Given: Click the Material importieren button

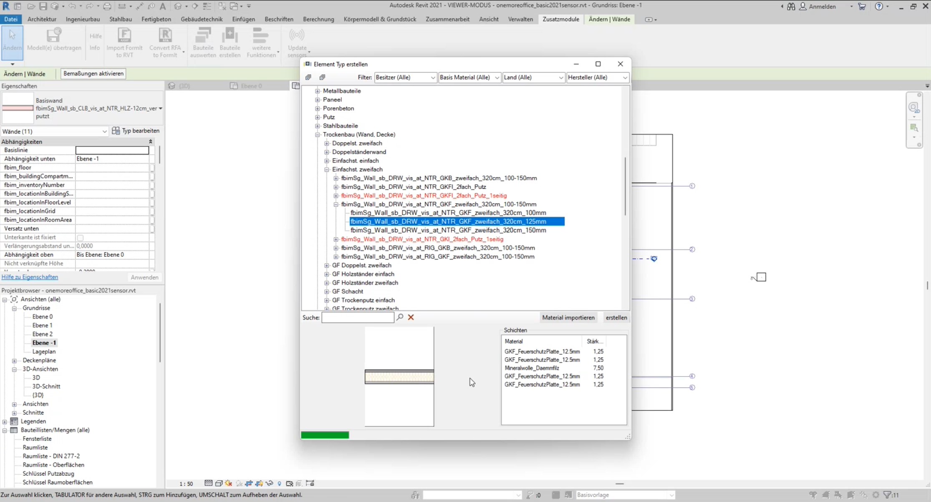Looking at the screenshot, I should pos(568,318).
